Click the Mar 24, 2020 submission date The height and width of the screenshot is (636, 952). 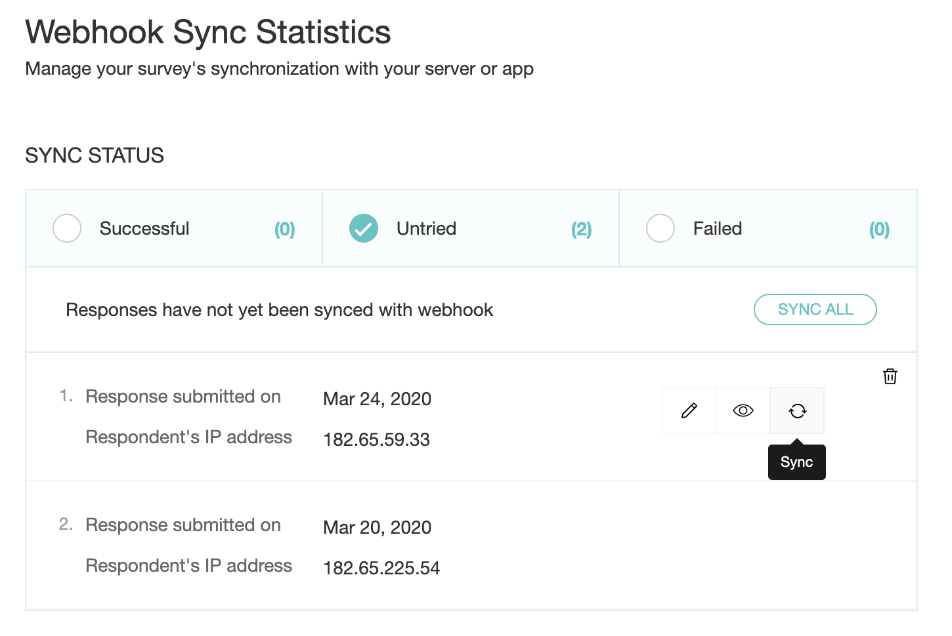pos(377,399)
